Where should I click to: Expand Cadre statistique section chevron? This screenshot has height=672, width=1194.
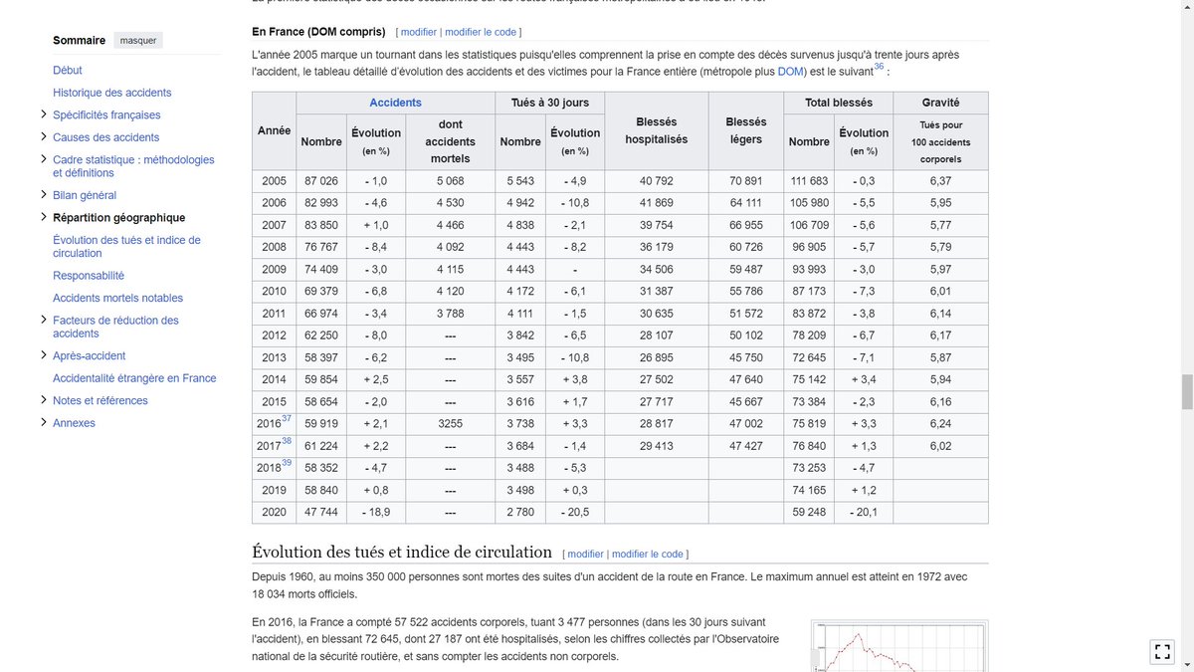[x=44, y=159]
